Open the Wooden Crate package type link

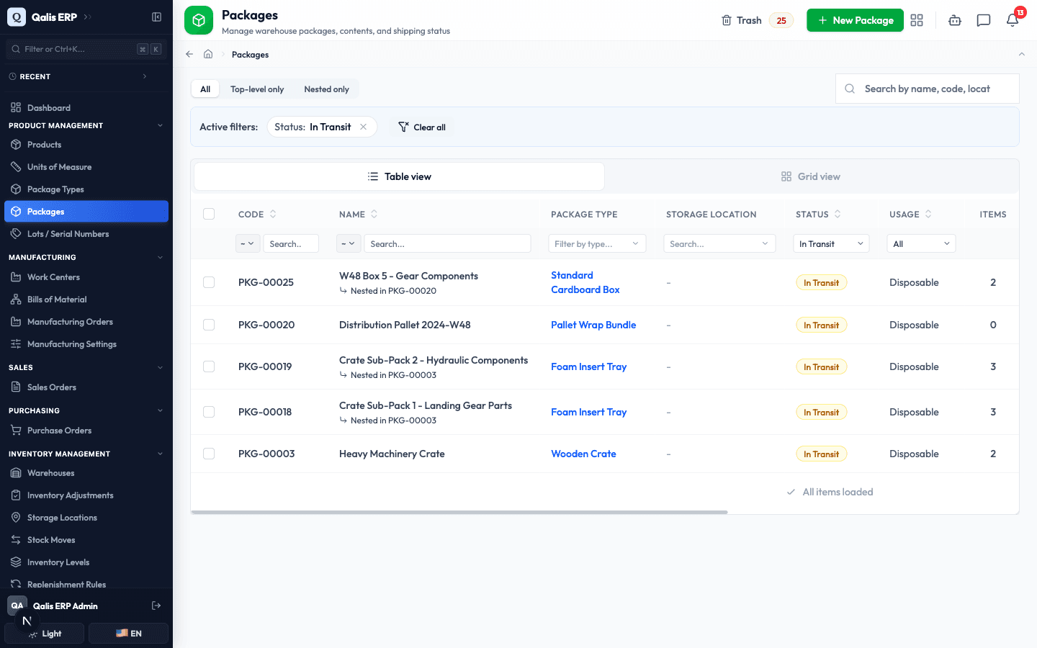click(x=583, y=454)
